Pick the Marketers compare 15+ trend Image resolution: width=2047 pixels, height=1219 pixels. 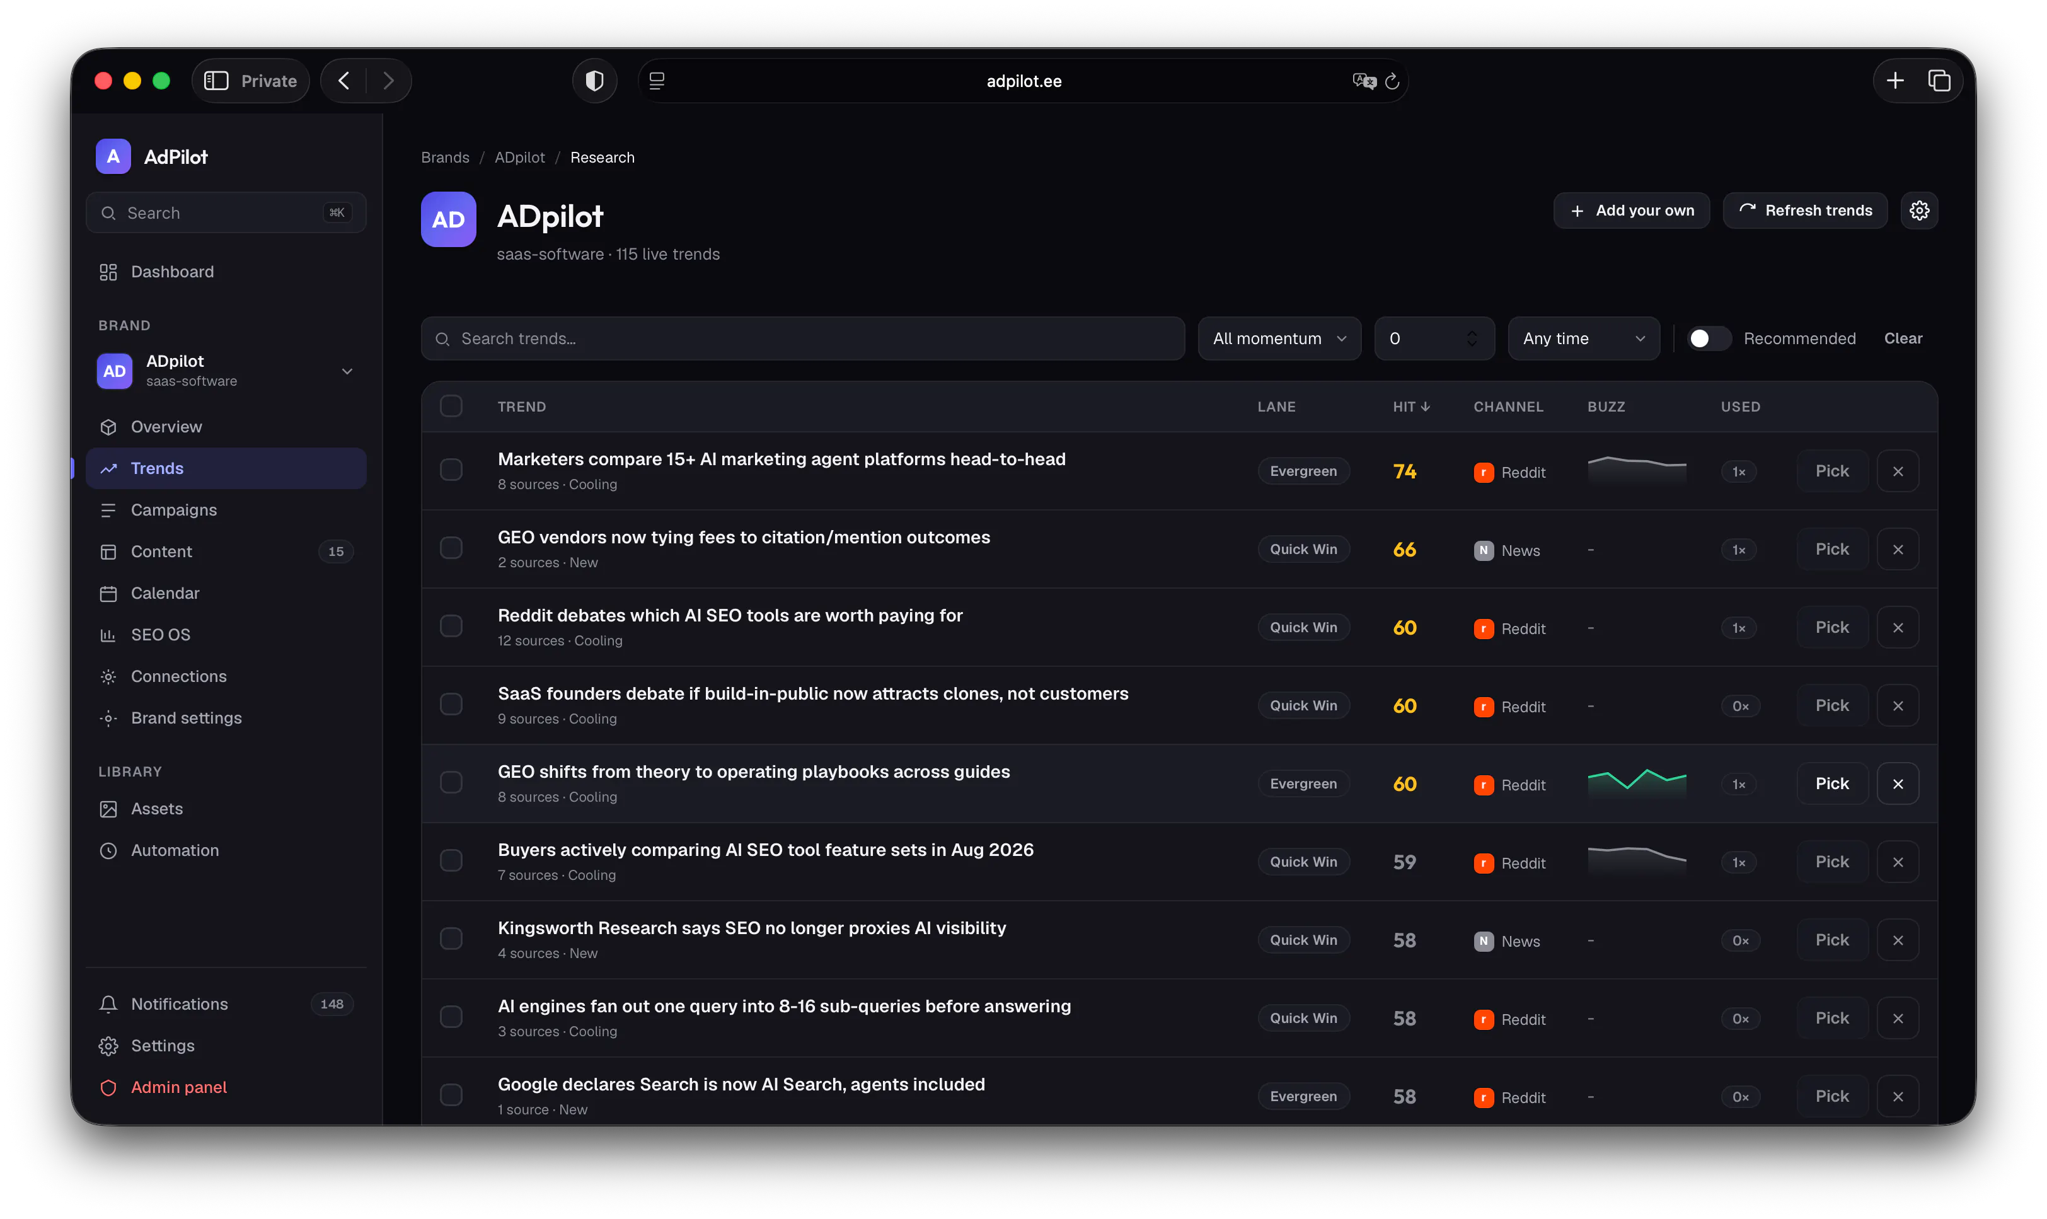(x=1832, y=471)
